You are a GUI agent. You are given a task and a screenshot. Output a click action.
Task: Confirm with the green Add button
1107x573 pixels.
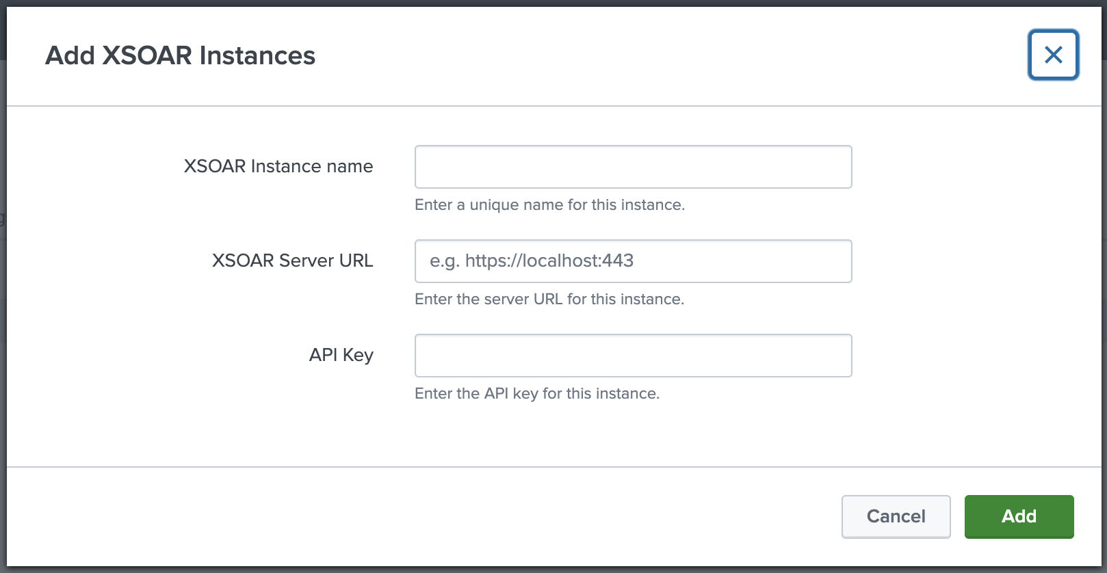1019,516
